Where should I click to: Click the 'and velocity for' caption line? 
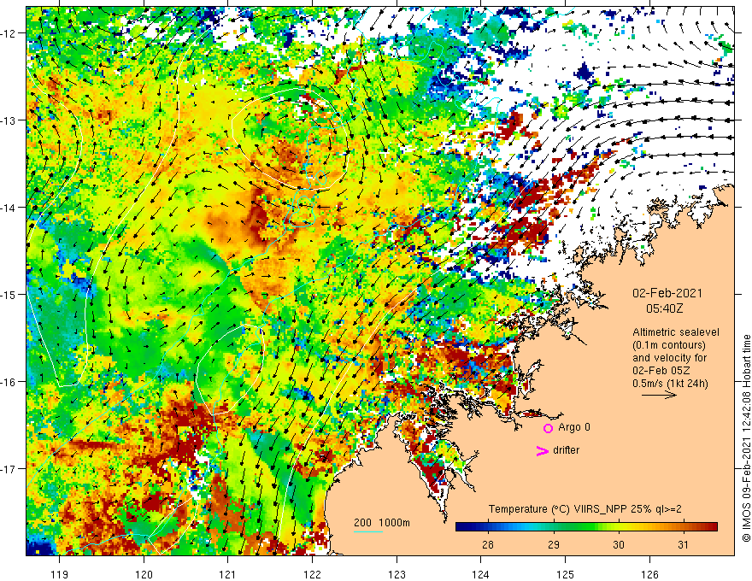[669, 358]
